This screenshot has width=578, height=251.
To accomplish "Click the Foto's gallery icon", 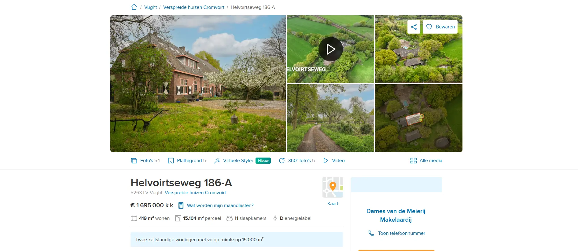I will click(134, 161).
